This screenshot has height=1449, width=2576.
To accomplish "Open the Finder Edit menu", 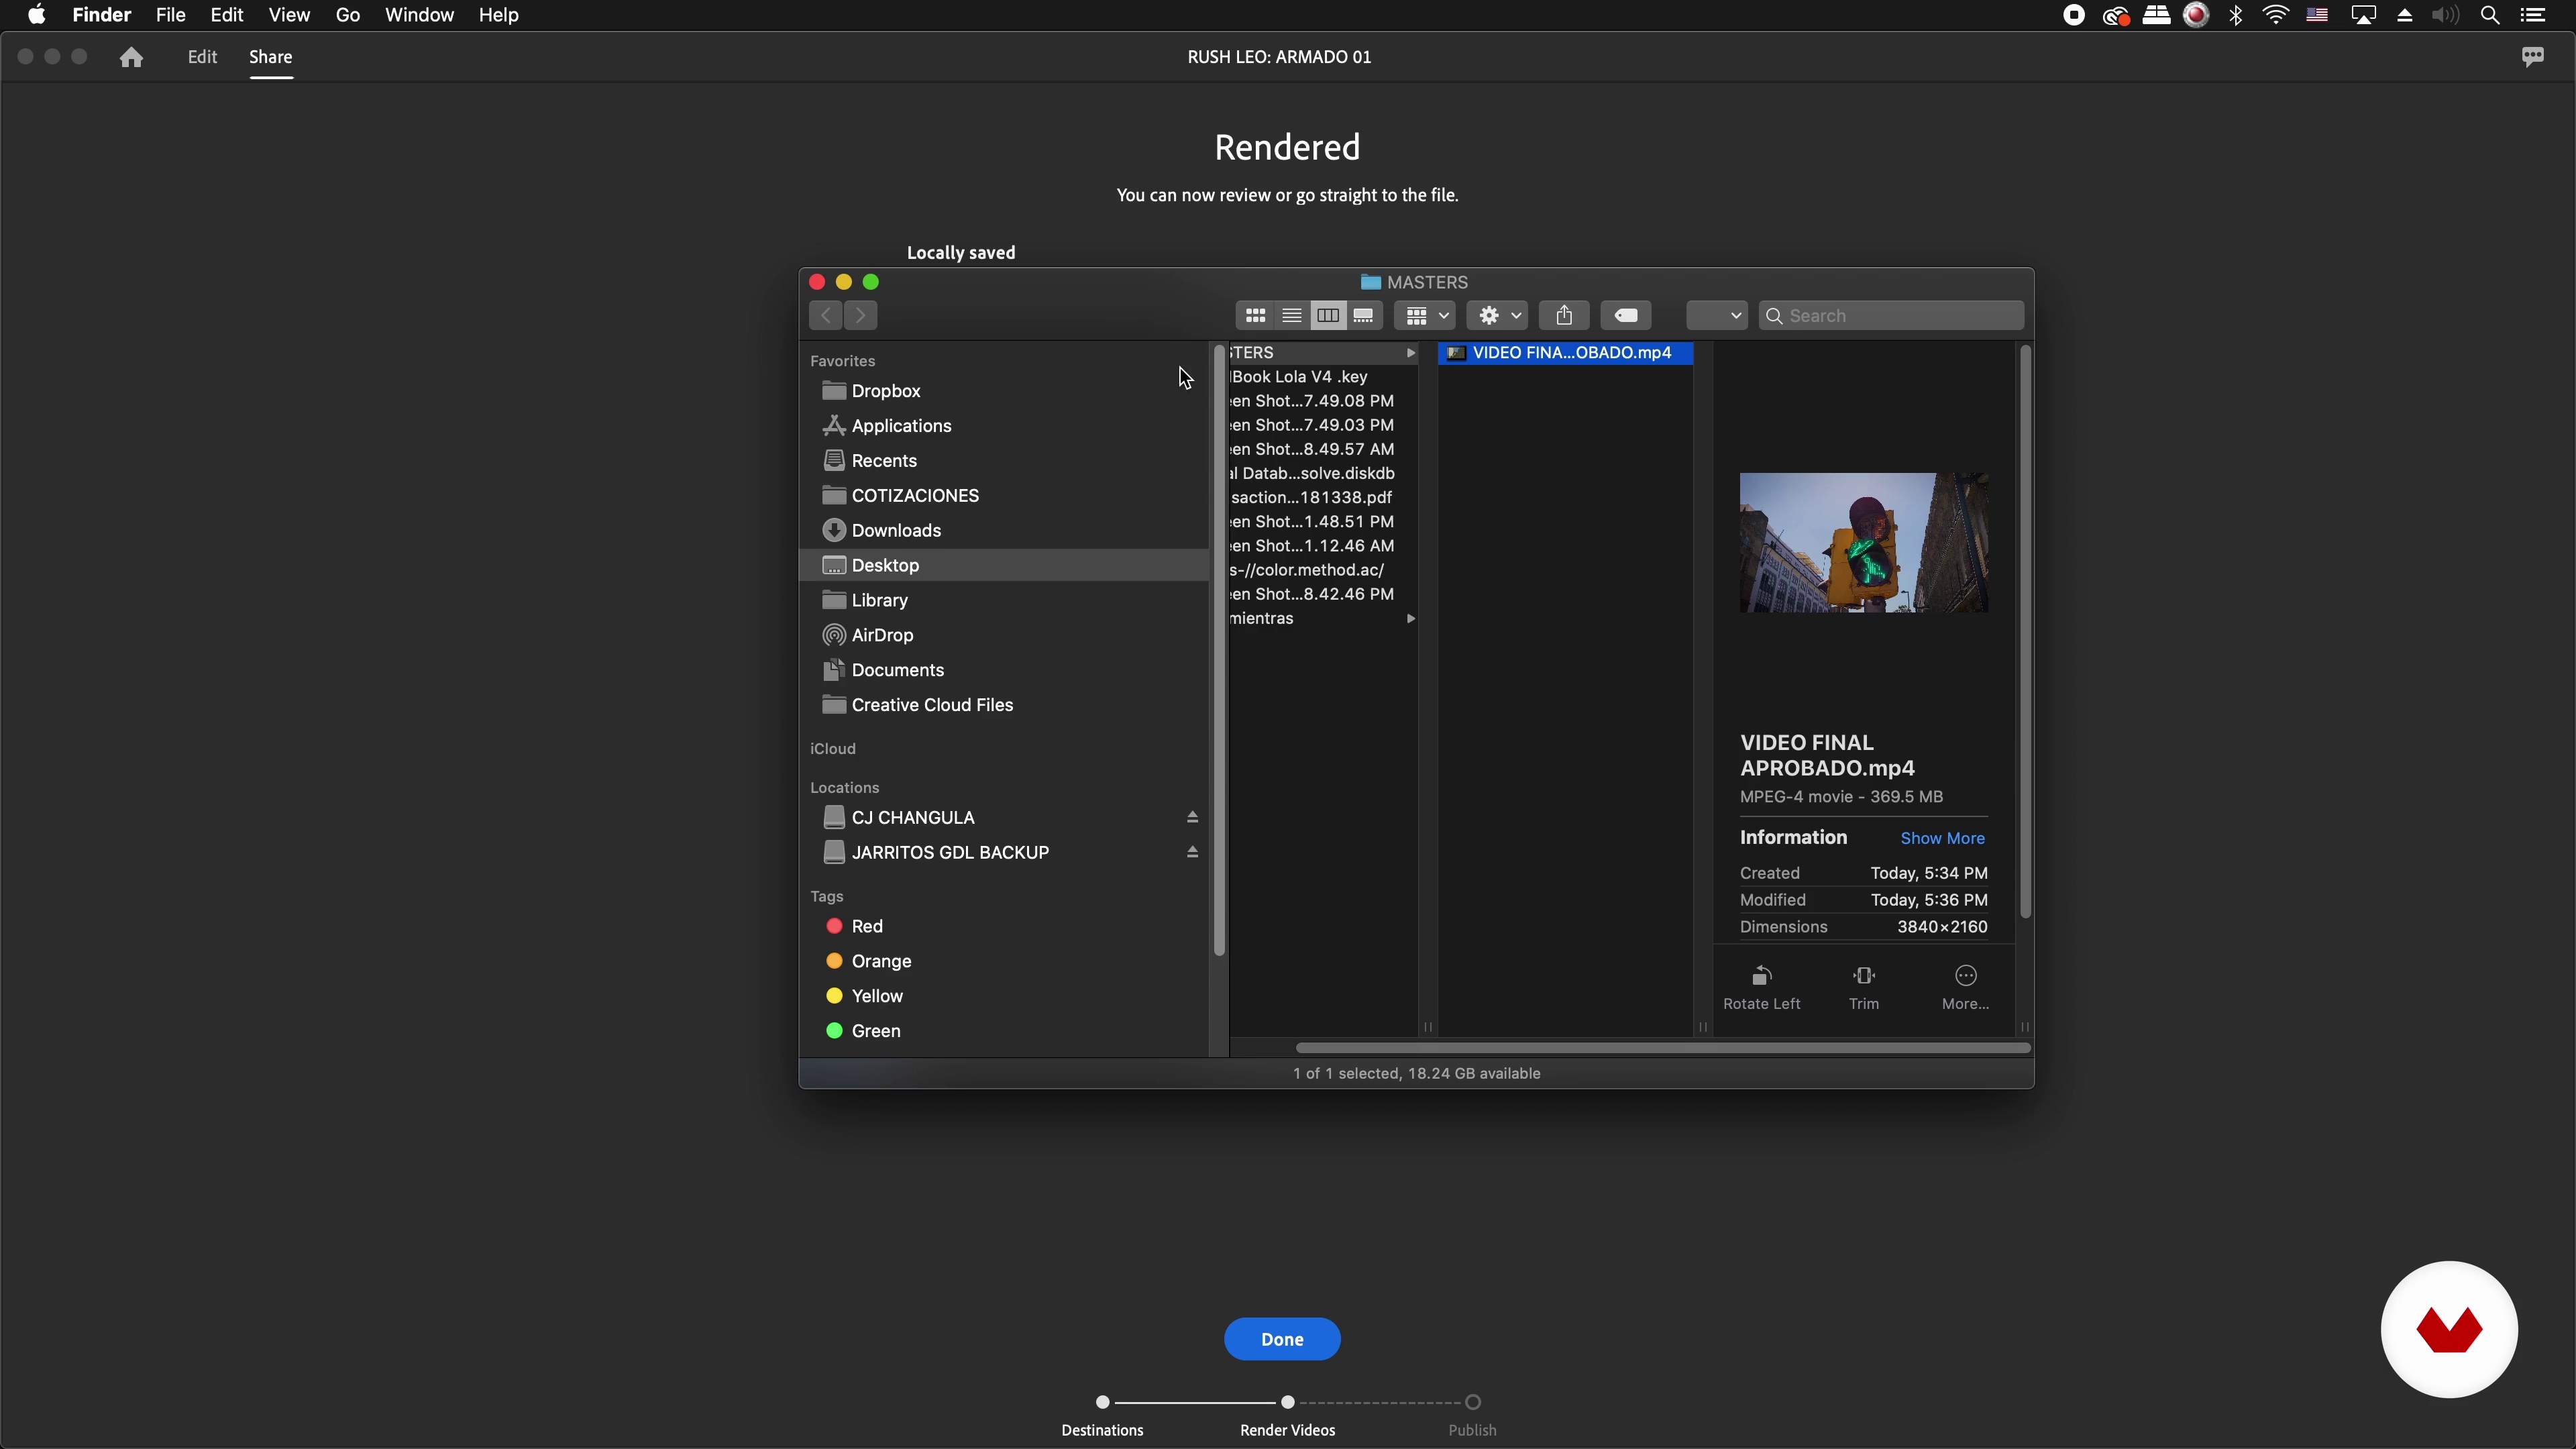I will tap(227, 15).
